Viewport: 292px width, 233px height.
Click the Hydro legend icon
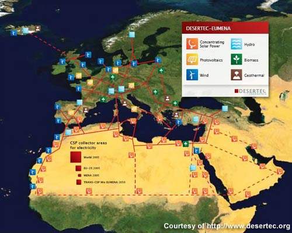237,44
